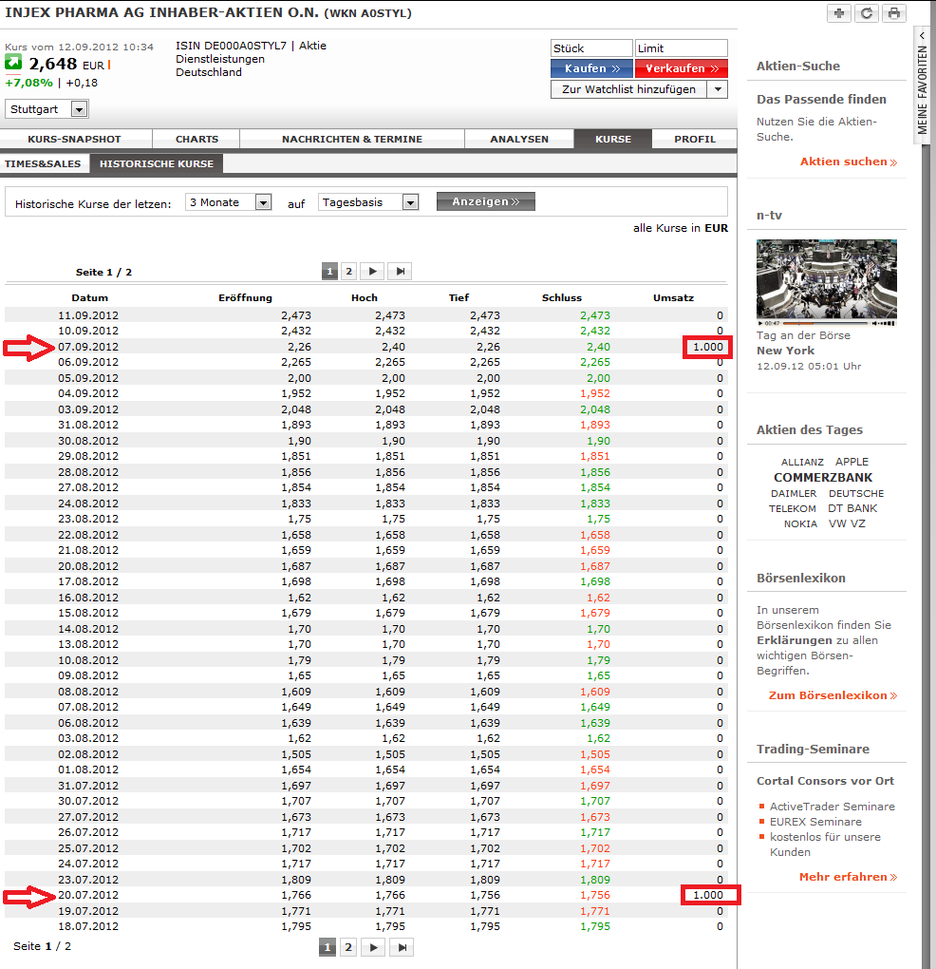Open the Kurs-Snapshot tab

75,139
